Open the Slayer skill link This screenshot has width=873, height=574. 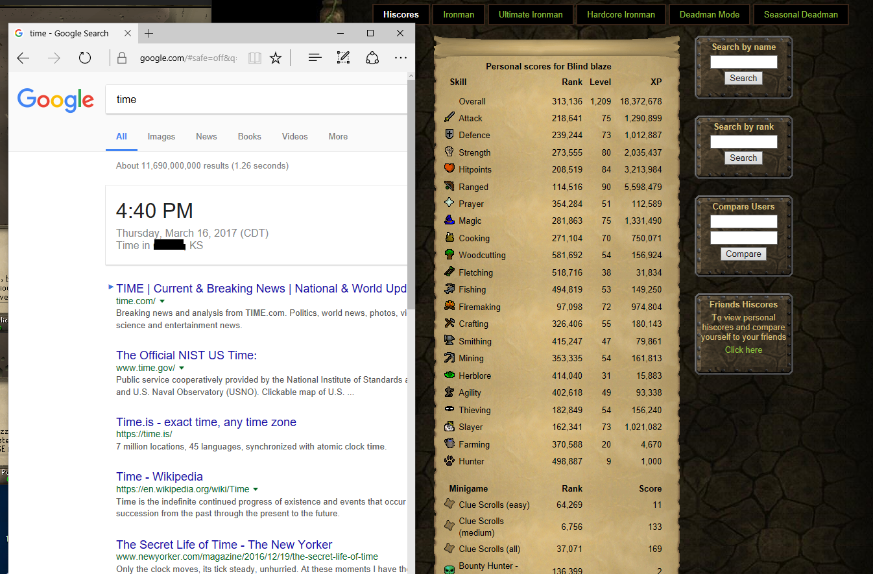471,427
